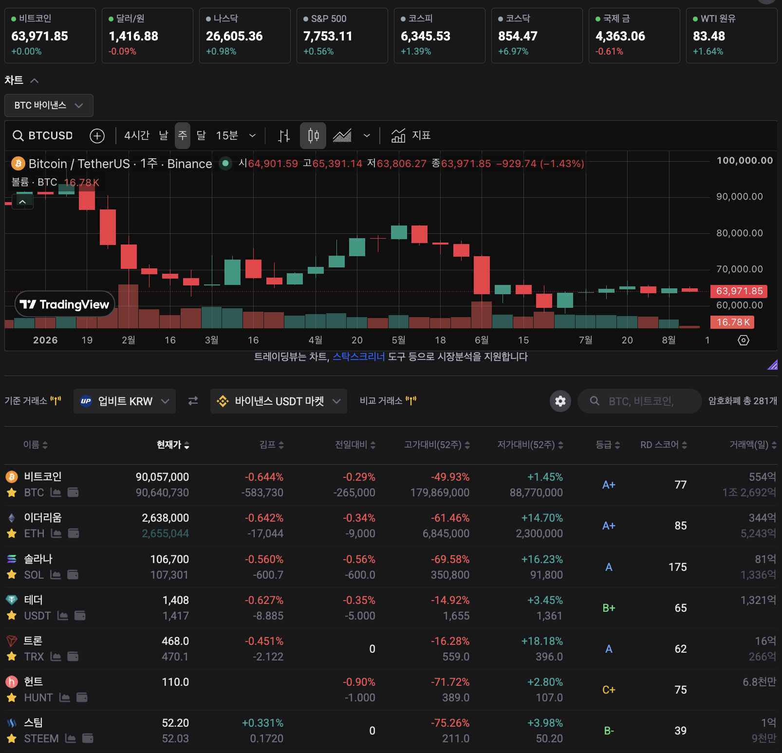Select the 주 weekly interval
The height and width of the screenshot is (753, 782).
pyautogui.click(x=183, y=135)
